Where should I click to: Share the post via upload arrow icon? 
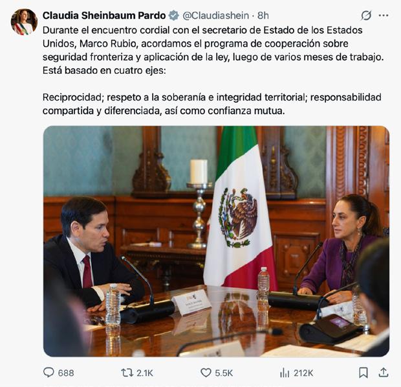384,373
